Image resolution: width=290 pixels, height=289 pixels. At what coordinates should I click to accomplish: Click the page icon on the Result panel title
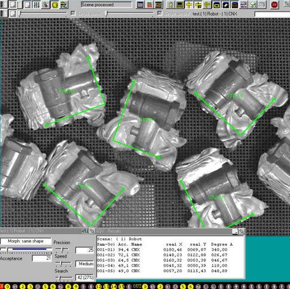[x=235, y=231]
